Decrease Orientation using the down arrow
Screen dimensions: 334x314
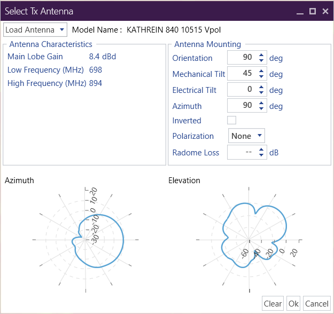click(x=261, y=61)
